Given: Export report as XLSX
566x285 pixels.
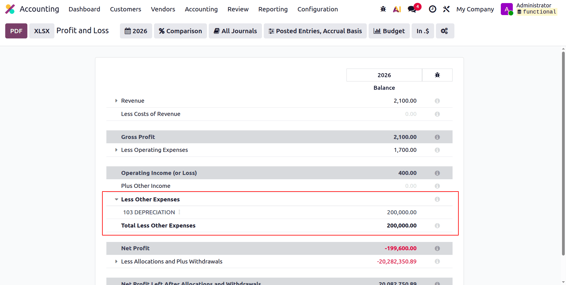Looking at the screenshot, I should coord(42,31).
